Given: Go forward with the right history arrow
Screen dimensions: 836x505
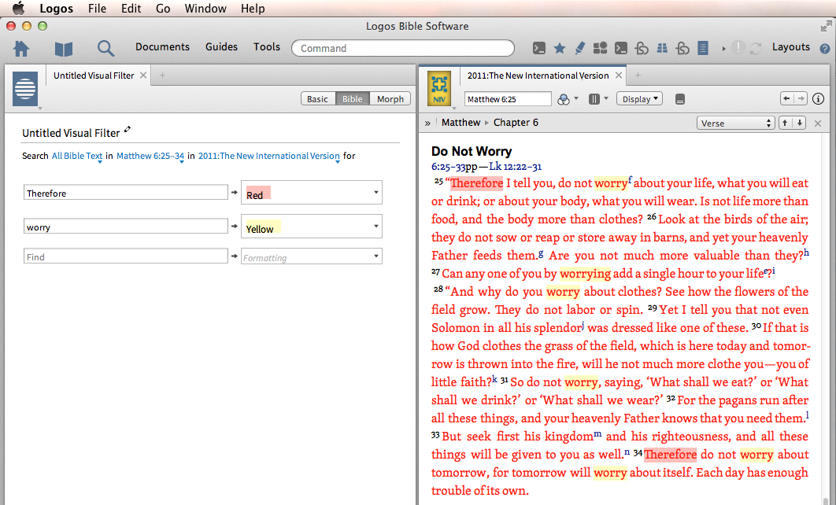Looking at the screenshot, I should tap(801, 98).
